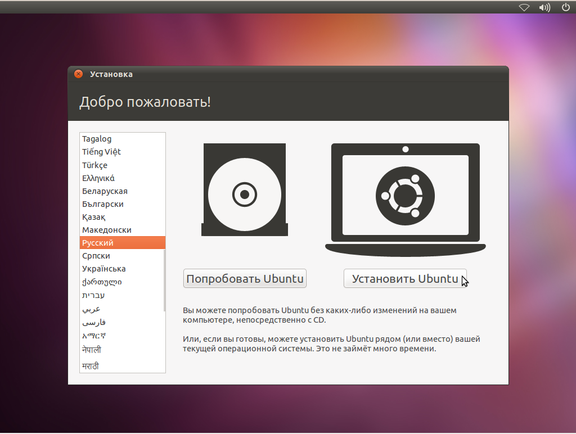Close the Установка installer window
Screen dimensions: 576x434
pos(78,74)
